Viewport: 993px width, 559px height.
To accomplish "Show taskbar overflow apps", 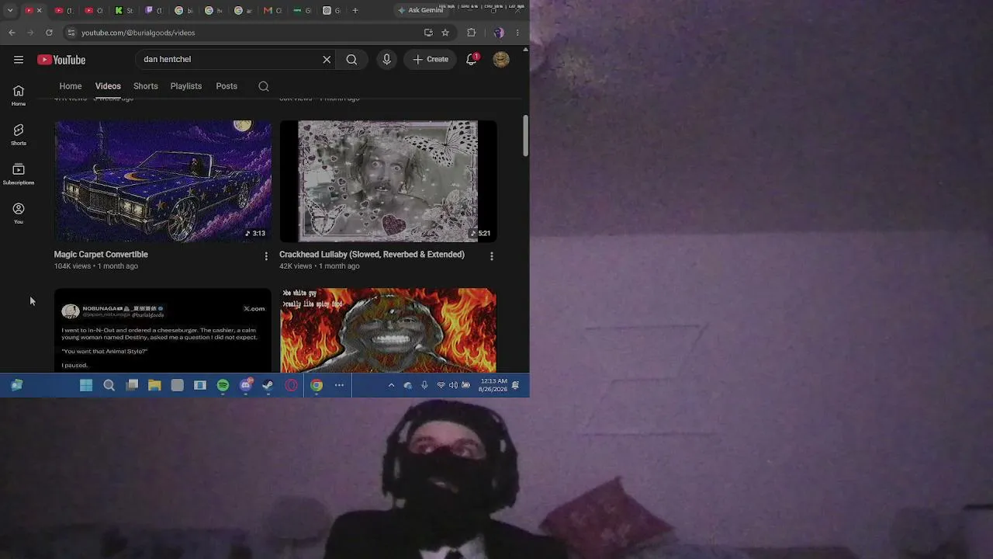I will click(x=339, y=385).
